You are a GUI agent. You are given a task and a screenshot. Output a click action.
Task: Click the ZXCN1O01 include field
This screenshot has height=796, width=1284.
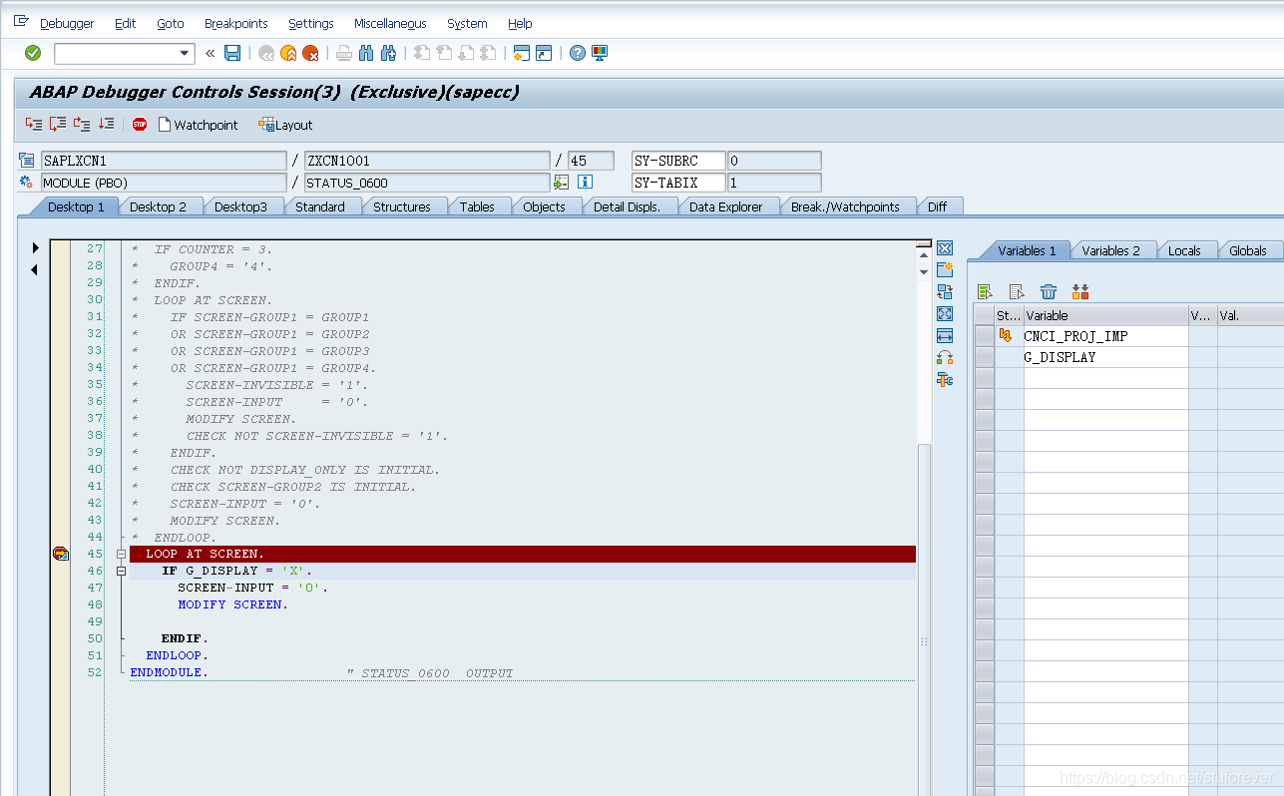427,161
